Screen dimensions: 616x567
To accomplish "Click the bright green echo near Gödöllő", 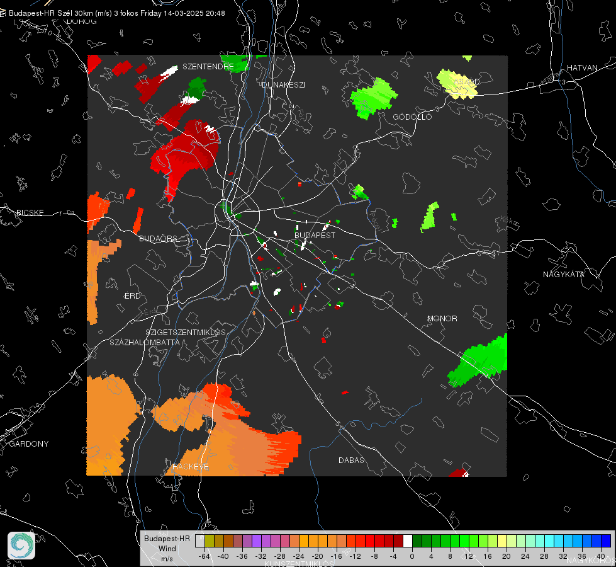I will 373,98.
